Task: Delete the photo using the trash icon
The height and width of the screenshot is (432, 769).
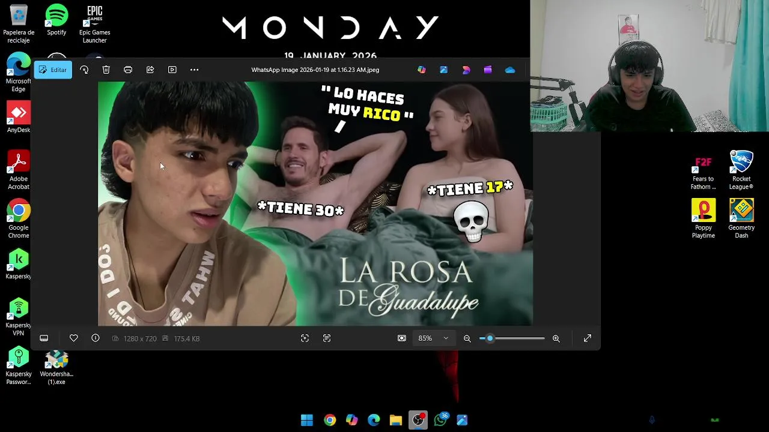Action: click(106, 70)
